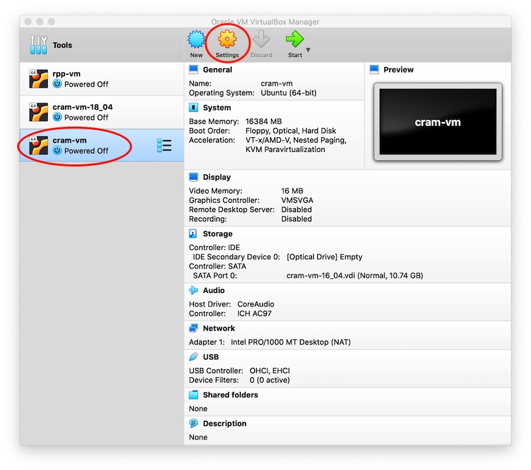Click the Audio speaker icon

pos(193,290)
